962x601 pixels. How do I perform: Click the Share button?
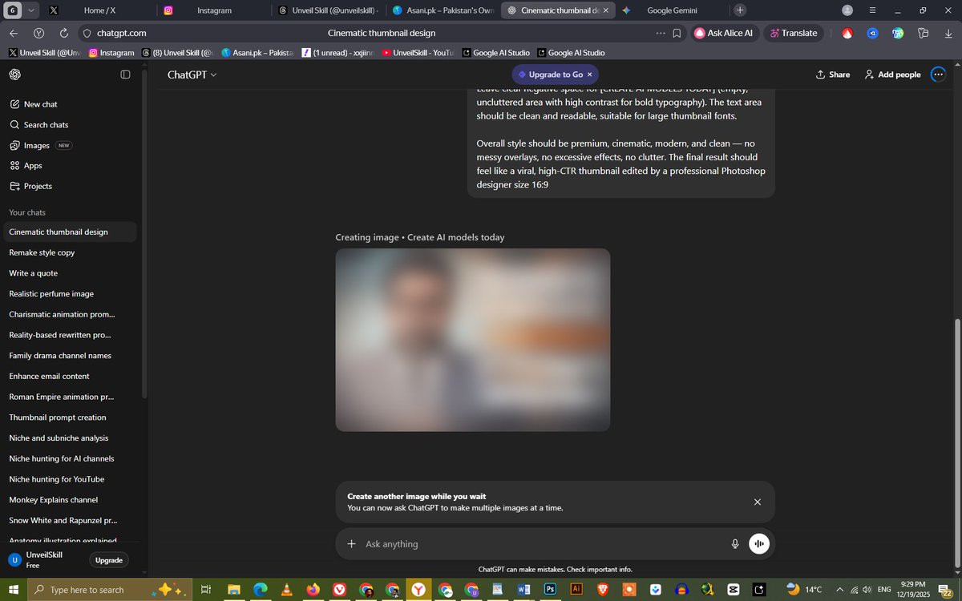(x=833, y=75)
